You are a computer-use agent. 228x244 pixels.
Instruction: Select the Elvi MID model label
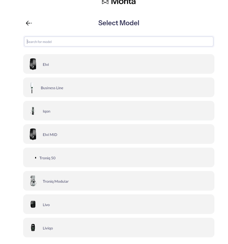click(x=50, y=135)
